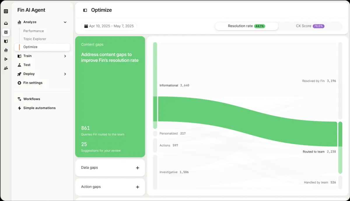350x201 pixels.
Task: Click the 76.6% CX Score badge
Action: point(318,26)
